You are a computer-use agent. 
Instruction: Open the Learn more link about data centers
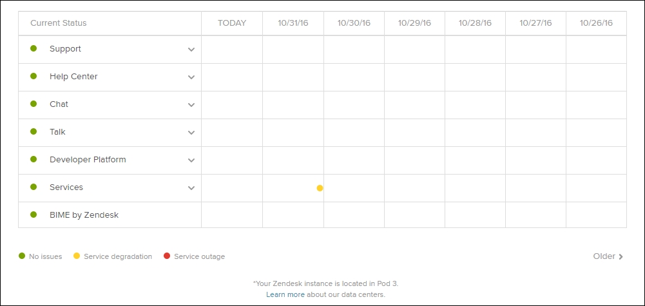(x=285, y=294)
